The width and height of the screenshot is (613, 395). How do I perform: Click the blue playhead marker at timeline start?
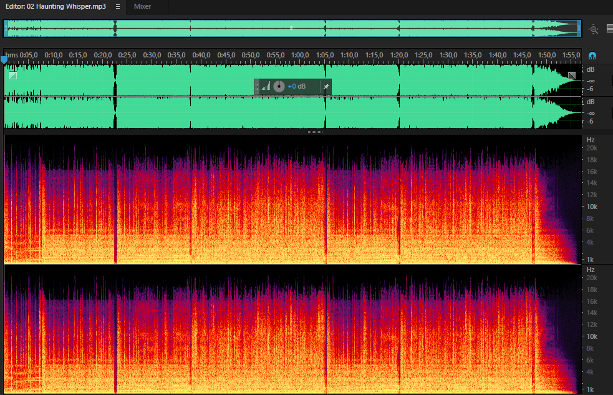(4, 60)
